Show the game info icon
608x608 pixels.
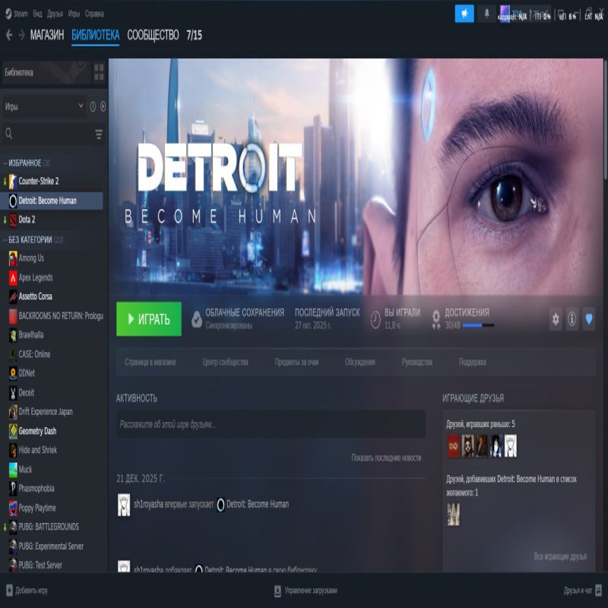pos(572,319)
